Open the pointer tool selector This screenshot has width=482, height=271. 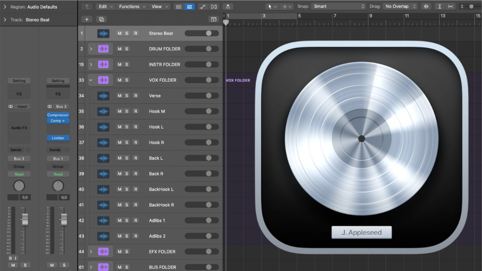[x=272, y=7]
